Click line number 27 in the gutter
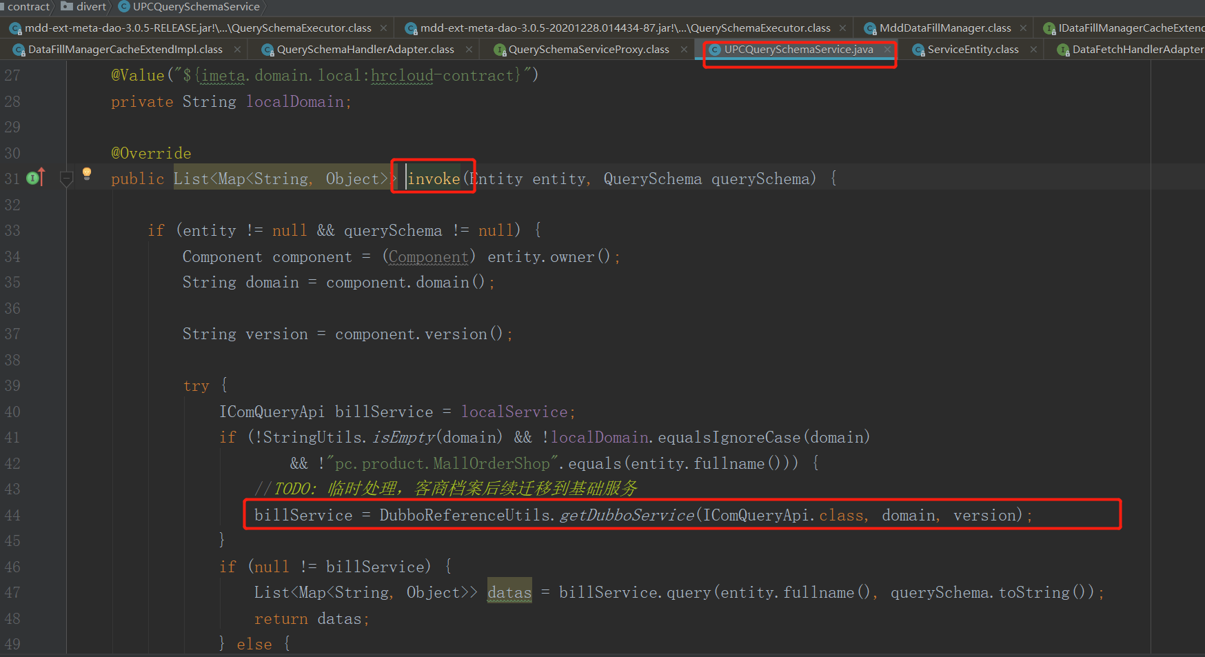The height and width of the screenshot is (657, 1205). (x=12, y=75)
